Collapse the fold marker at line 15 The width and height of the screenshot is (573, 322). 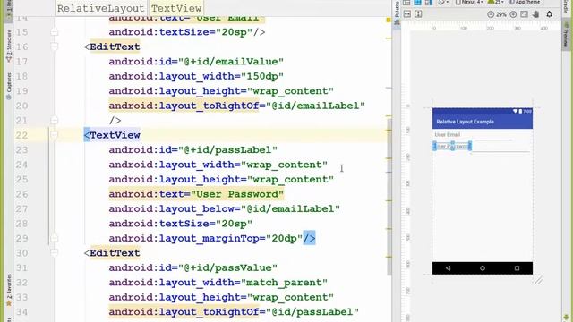pos(54,32)
